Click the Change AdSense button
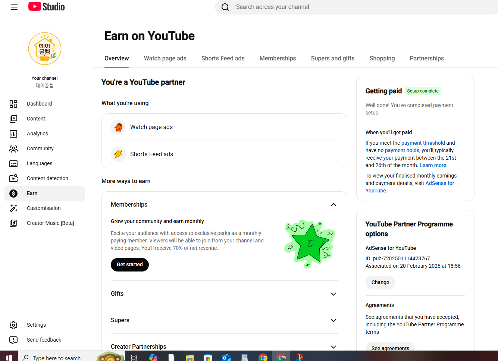 click(x=380, y=283)
